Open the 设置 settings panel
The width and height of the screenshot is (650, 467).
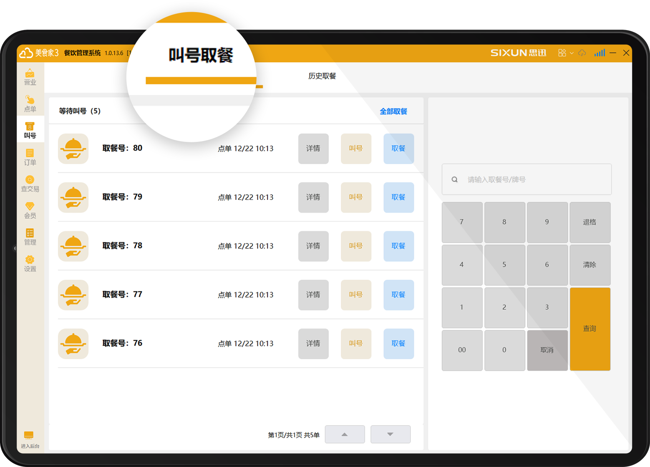tap(30, 263)
